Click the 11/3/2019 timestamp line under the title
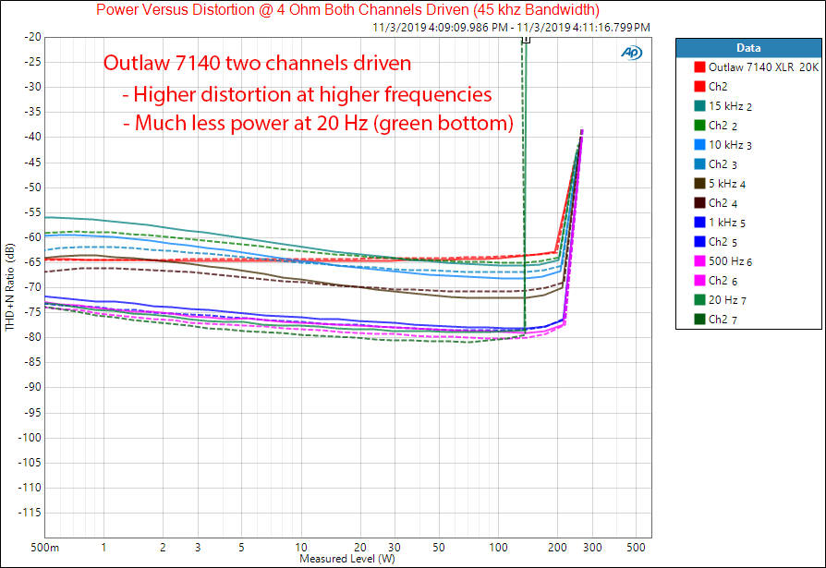Image resolution: width=826 pixels, height=568 pixels. [511, 28]
